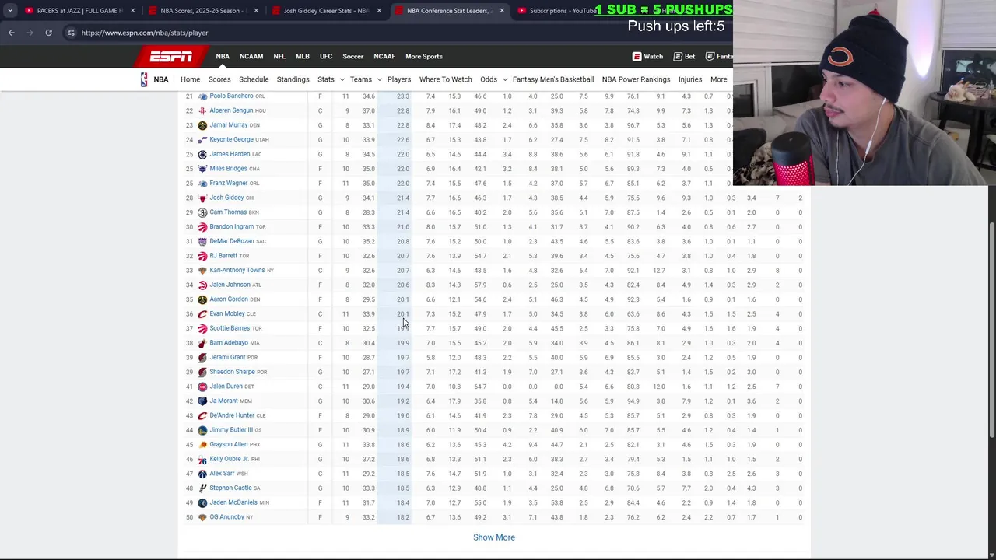Open OG Anunoby's player page
996x560 pixels.
[226, 517]
